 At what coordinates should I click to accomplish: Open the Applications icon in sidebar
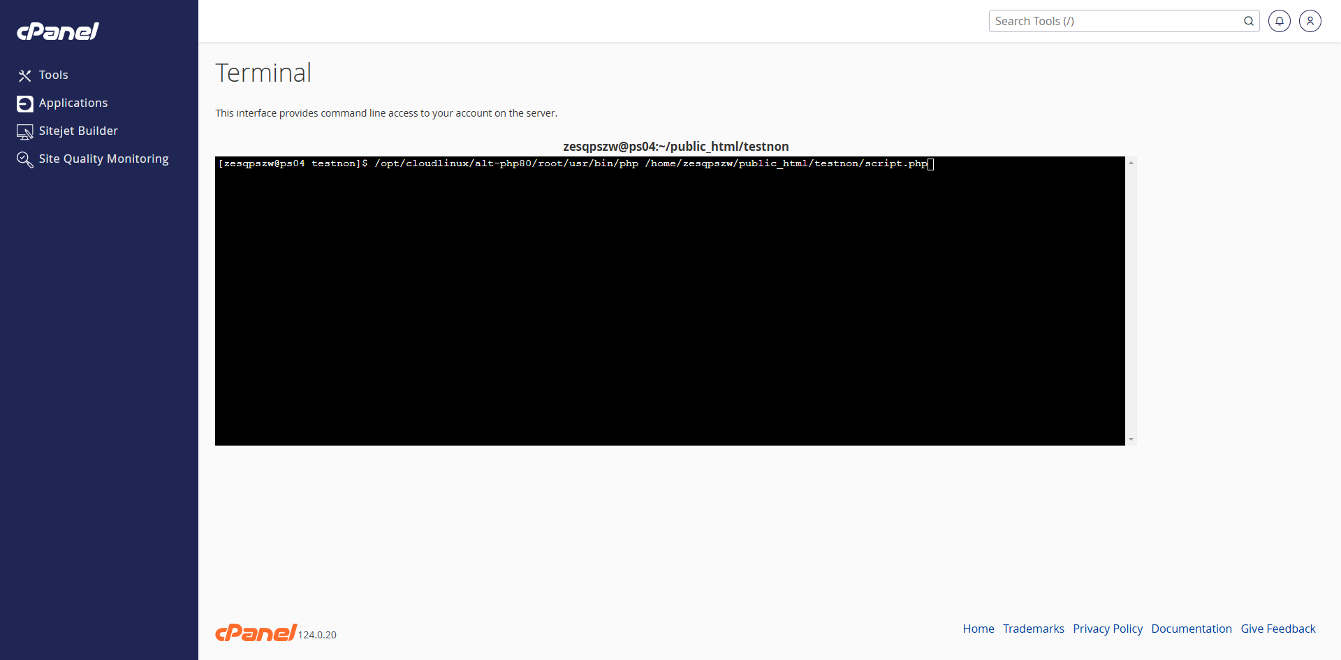coord(25,103)
